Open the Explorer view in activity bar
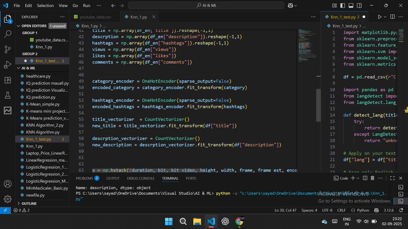The height and width of the screenshot is (229, 408). [7, 18]
